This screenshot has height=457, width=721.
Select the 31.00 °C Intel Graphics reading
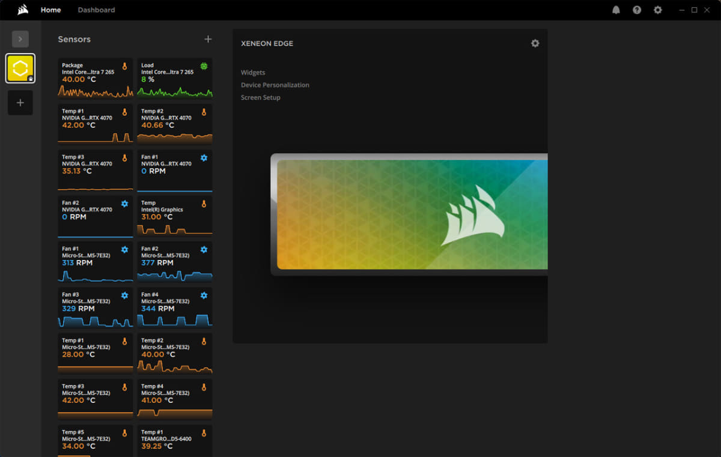(157, 217)
